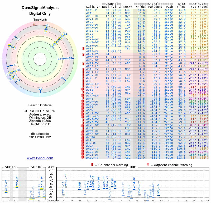
Task: Click the WHYY-TV callsign in table
Action: coord(92,30)
